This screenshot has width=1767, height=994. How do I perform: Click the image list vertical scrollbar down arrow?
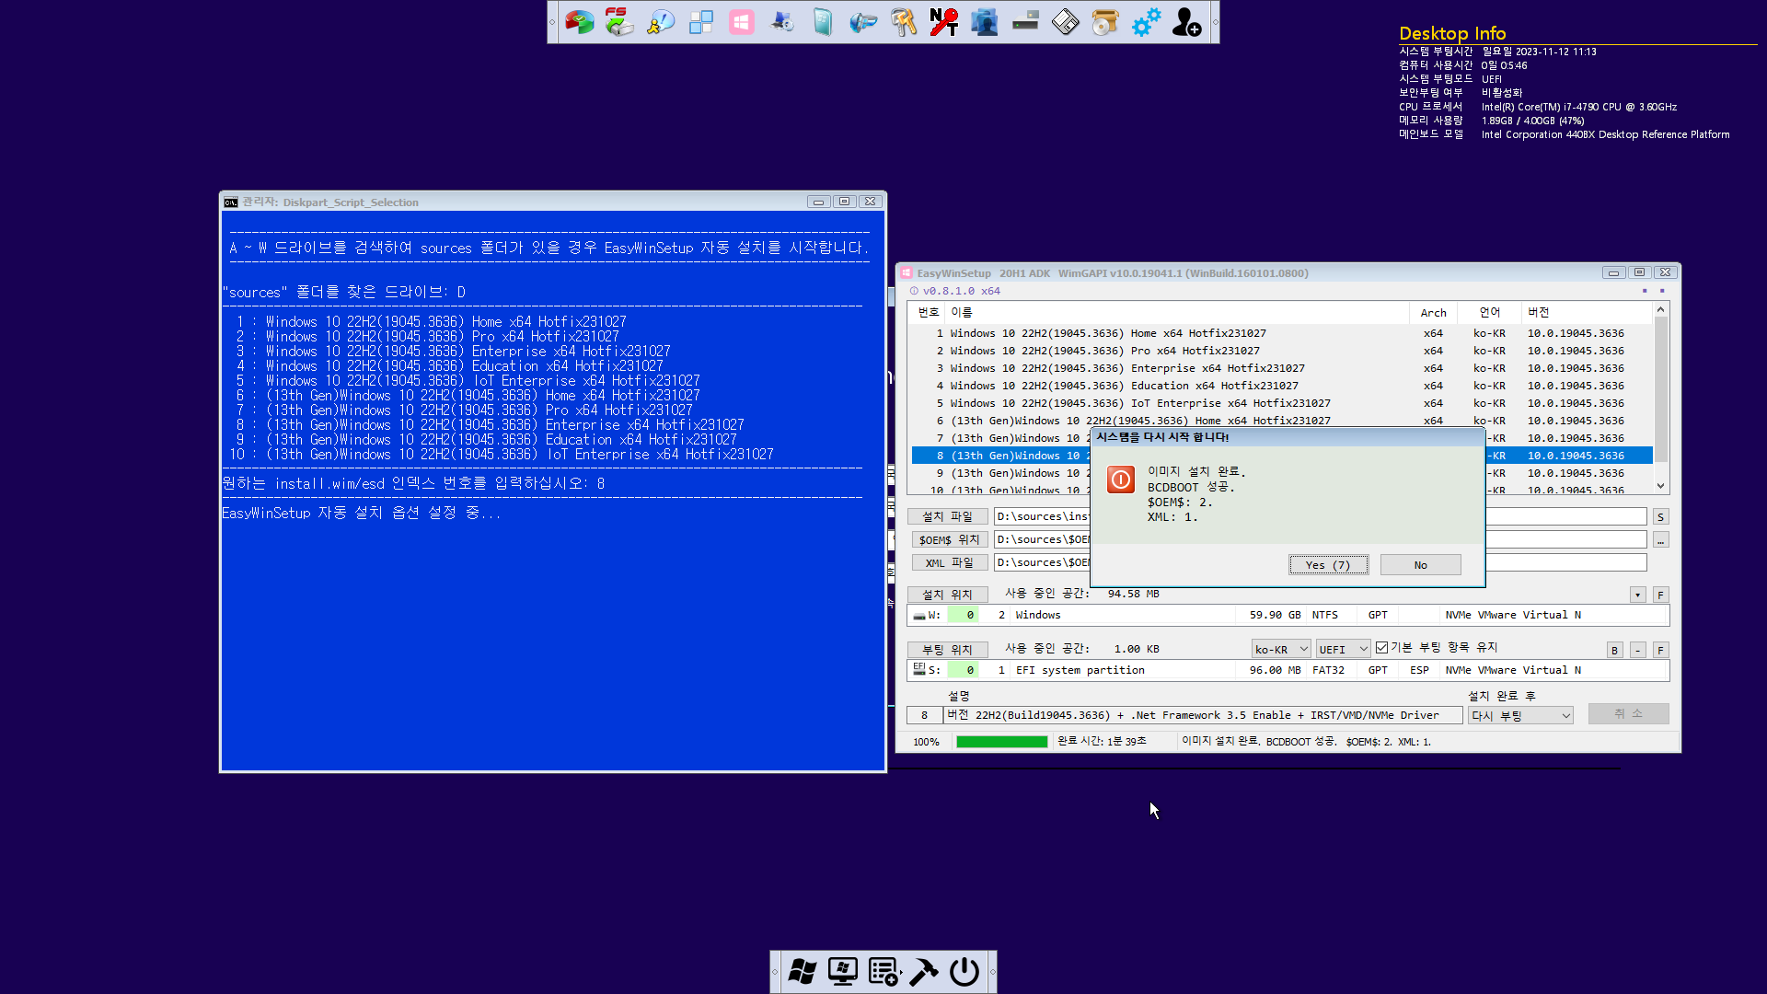pos(1661,486)
